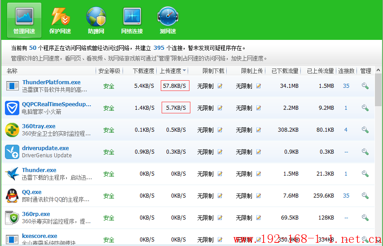Screen dimensions: 383x246
Task: Open Thunder.exe program name link
Action: click(x=39, y=170)
